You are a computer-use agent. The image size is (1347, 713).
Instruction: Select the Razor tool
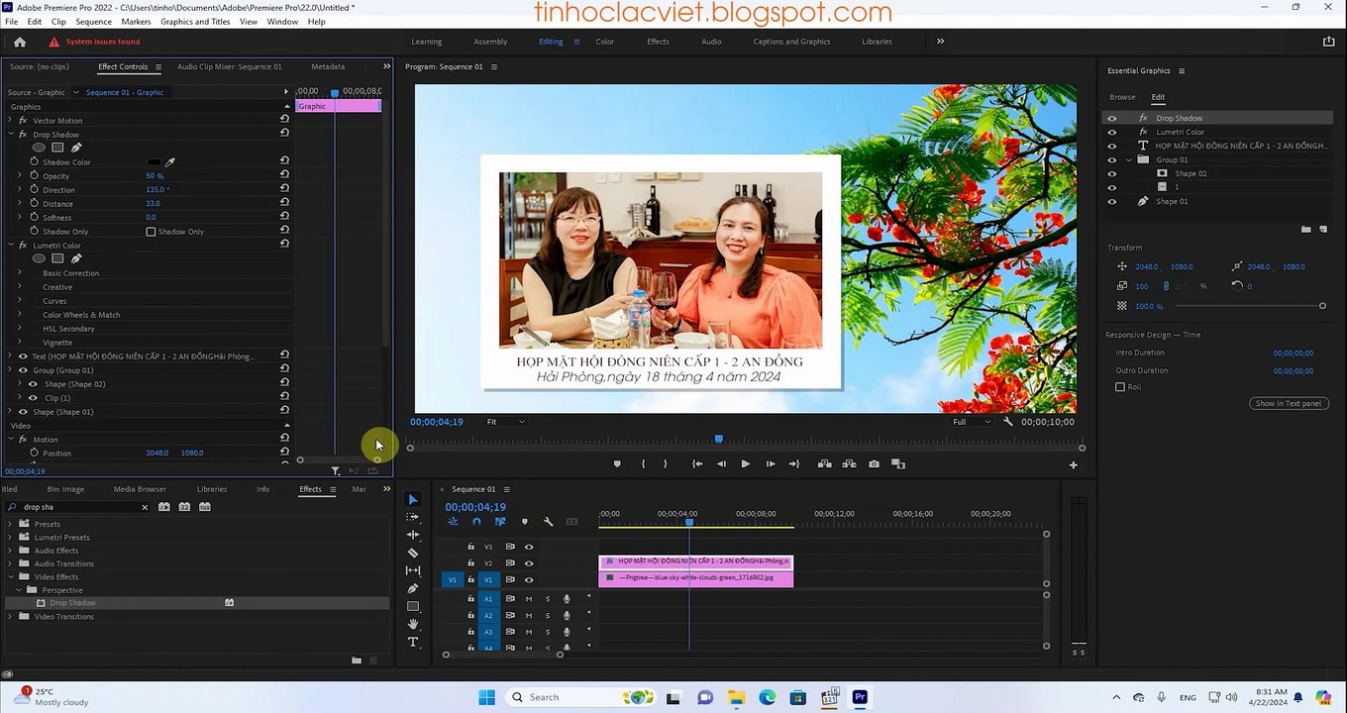coord(413,553)
